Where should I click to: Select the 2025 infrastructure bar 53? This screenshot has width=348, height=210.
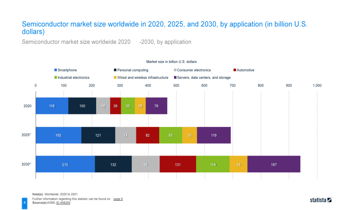tap(190, 135)
